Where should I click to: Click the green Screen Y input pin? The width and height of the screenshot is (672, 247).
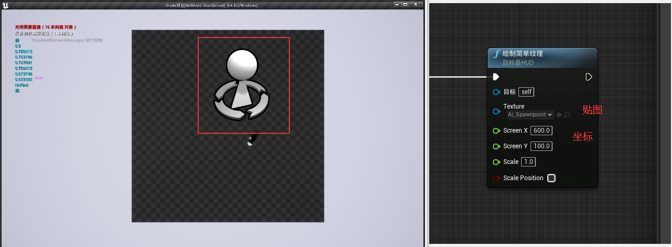coord(496,146)
